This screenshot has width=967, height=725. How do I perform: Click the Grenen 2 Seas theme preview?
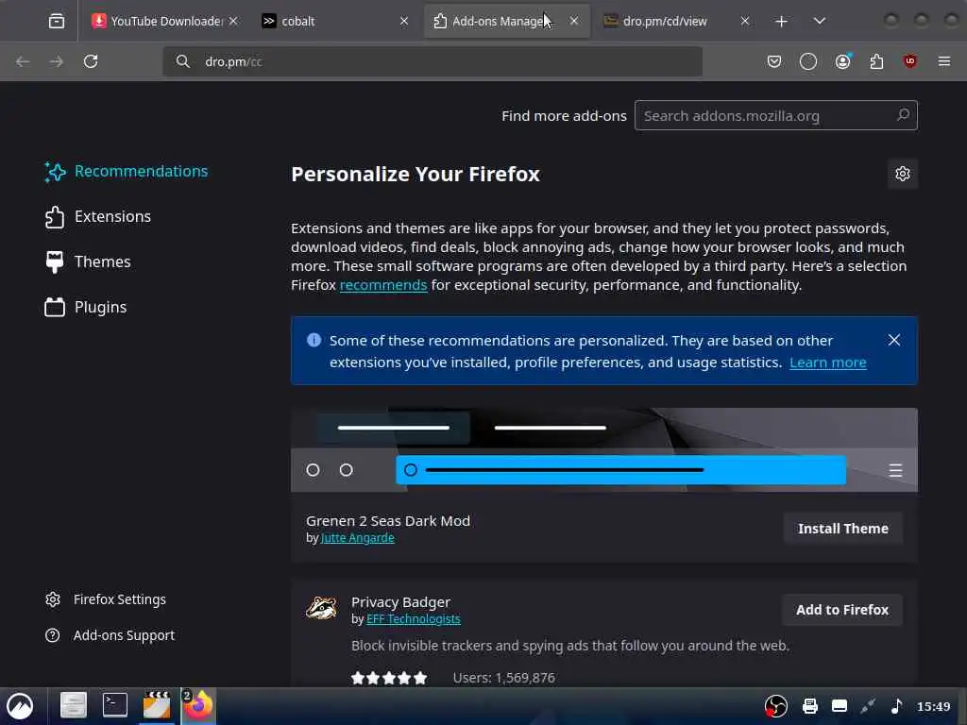[604, 450]
